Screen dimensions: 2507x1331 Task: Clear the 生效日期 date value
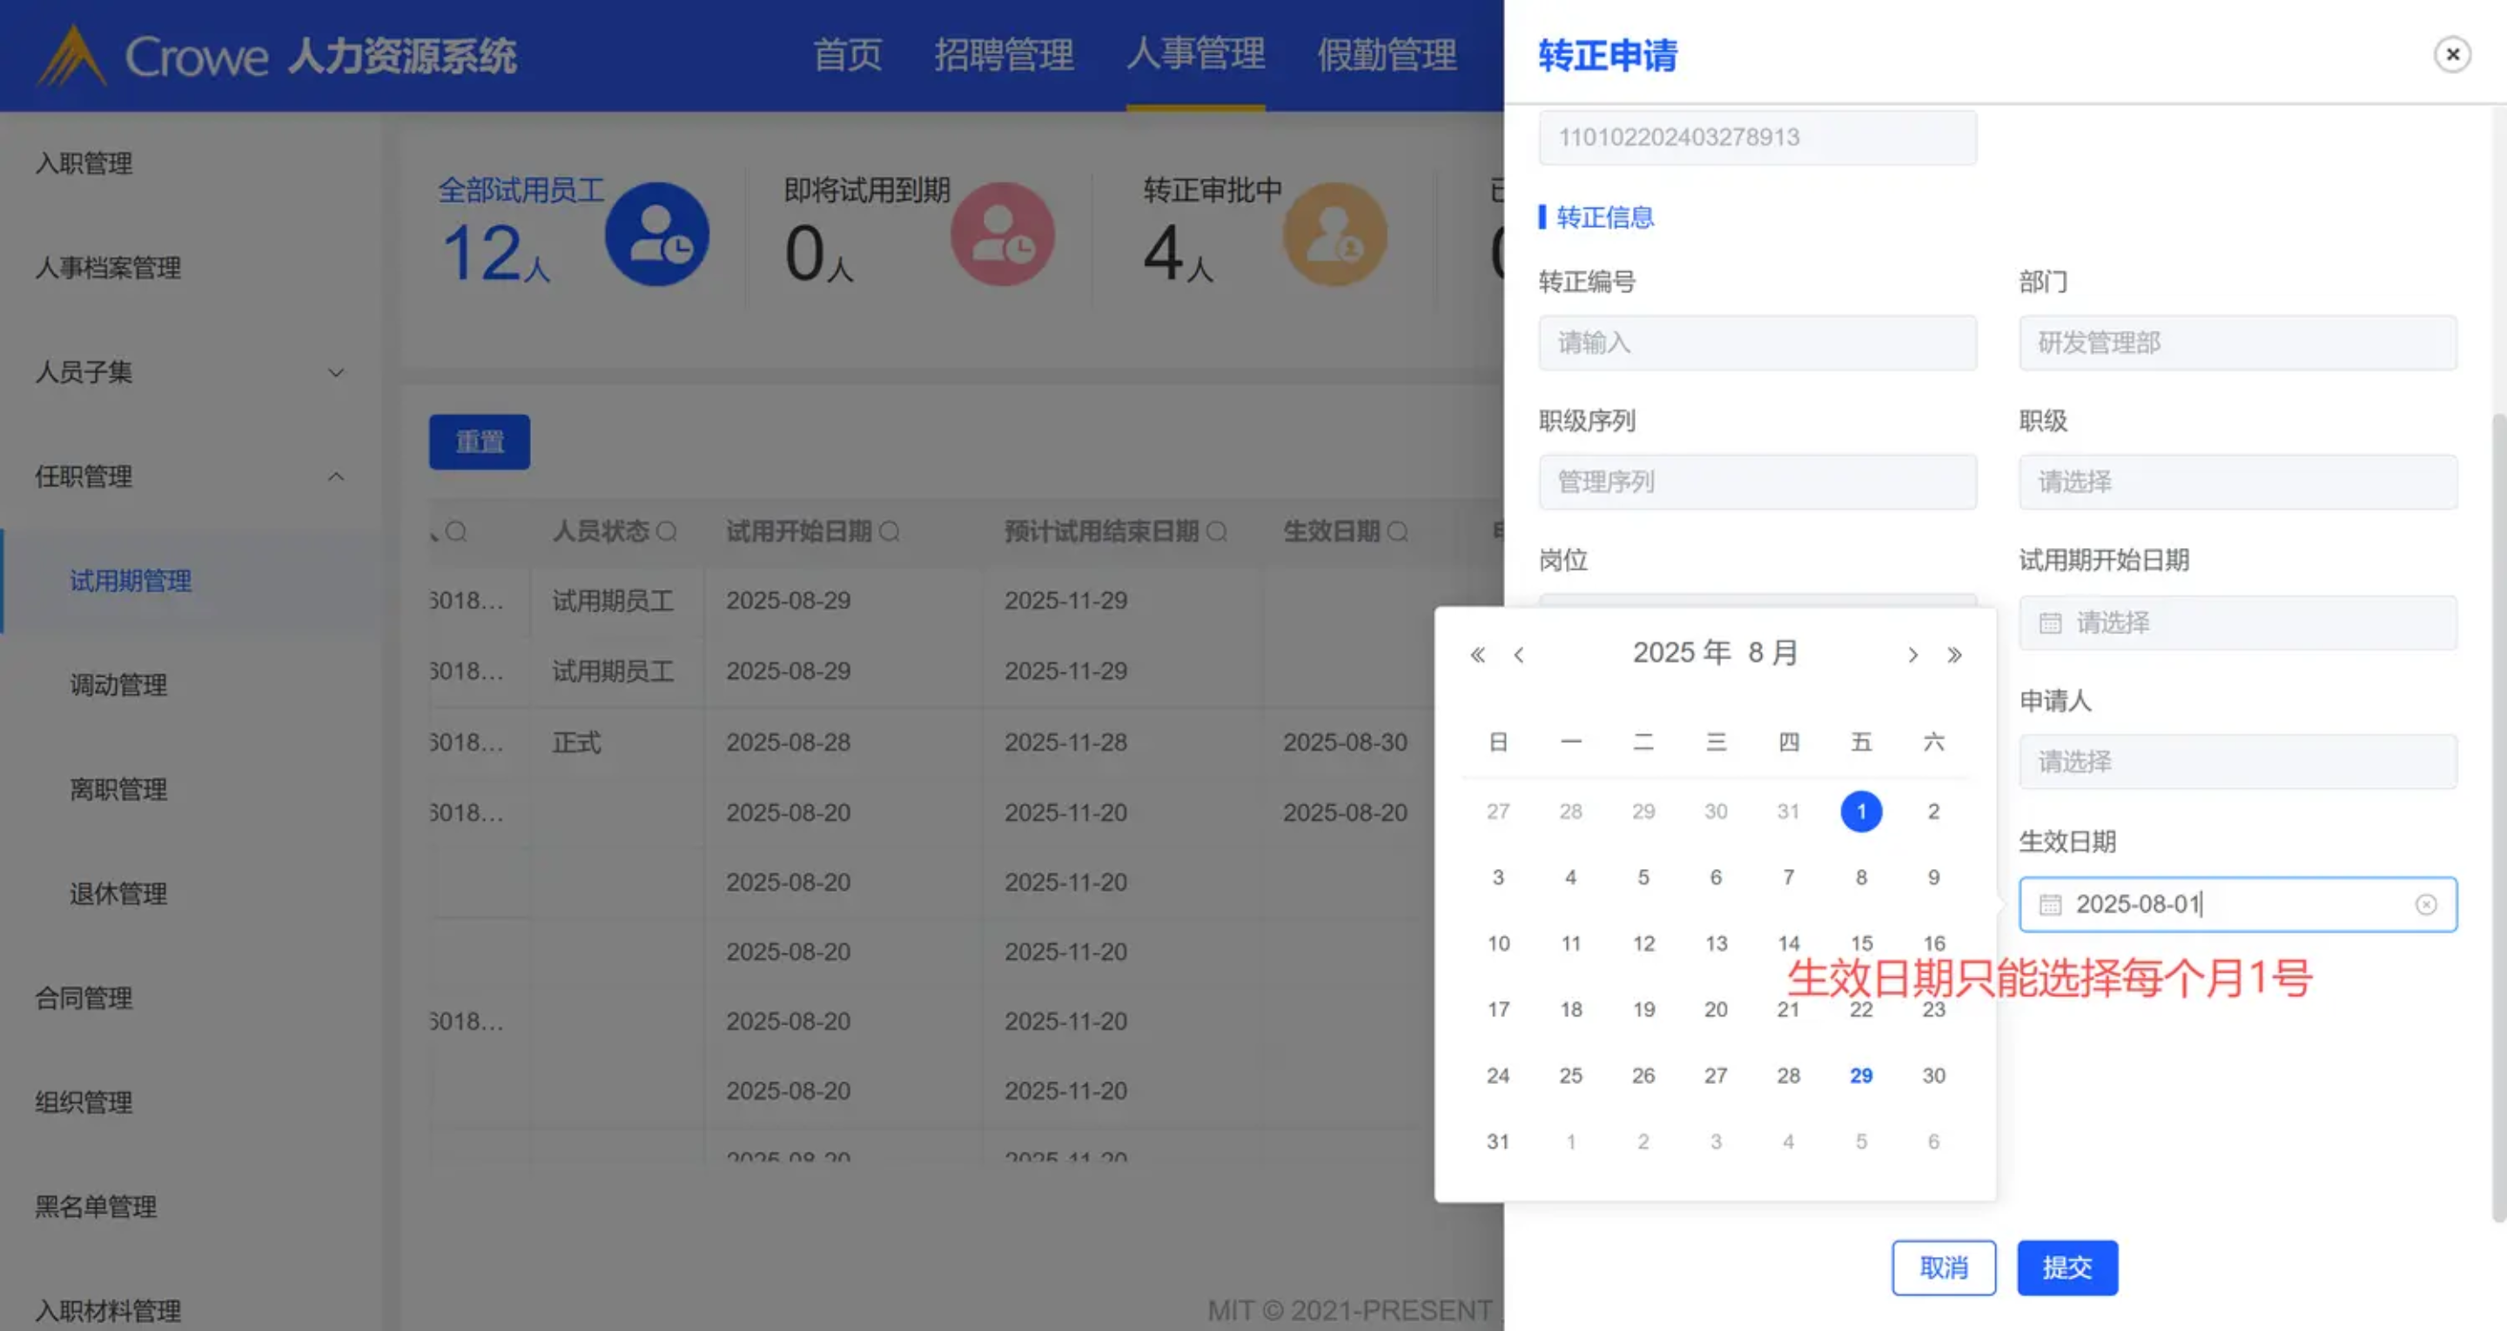tap(2425, 905)
